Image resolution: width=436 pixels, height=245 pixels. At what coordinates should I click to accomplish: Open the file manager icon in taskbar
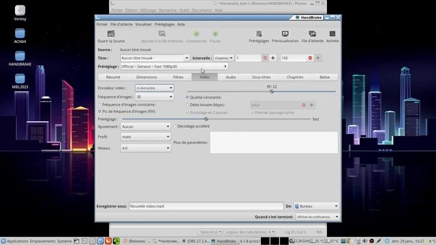tap(76, 241)
